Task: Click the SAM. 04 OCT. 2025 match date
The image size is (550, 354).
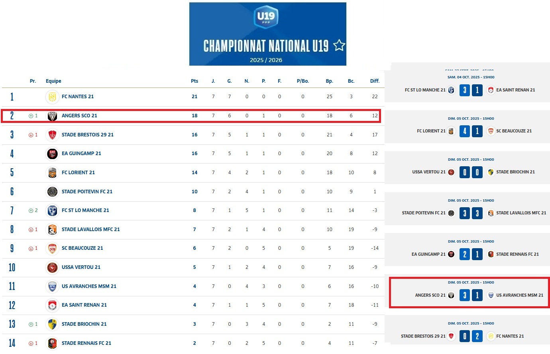Action: (x=471, y=77)
